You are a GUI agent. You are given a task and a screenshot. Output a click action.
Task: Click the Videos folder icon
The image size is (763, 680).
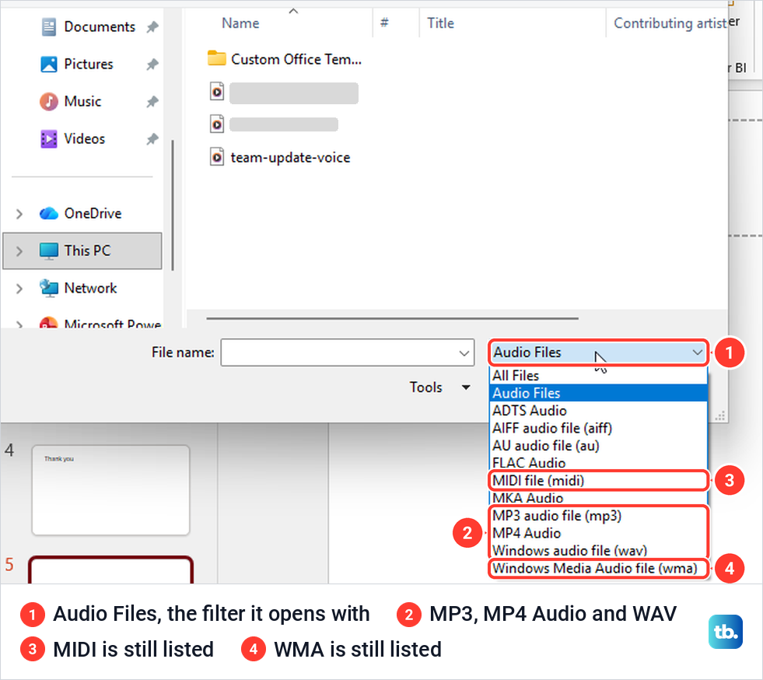click(x=49, y=139)
